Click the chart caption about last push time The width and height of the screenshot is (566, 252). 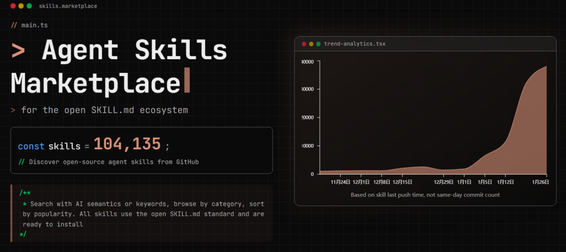425,195
